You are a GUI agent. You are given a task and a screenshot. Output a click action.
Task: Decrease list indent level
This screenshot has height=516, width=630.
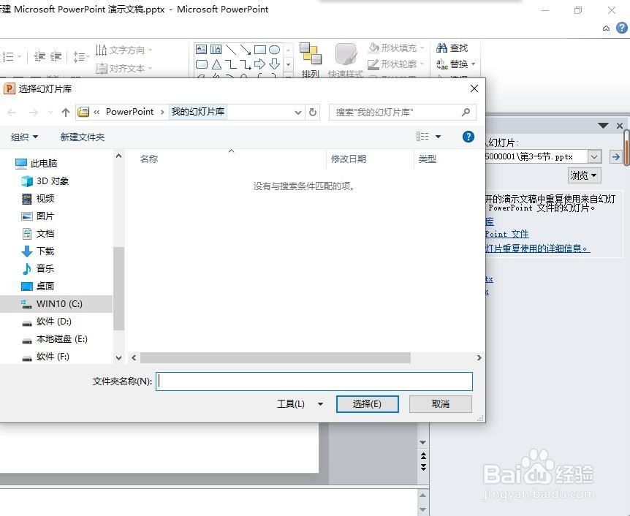coord(39,57)
